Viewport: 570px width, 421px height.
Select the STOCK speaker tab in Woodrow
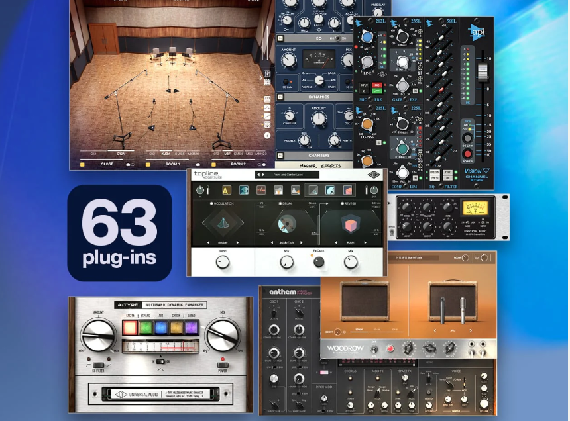click(359, 330)
